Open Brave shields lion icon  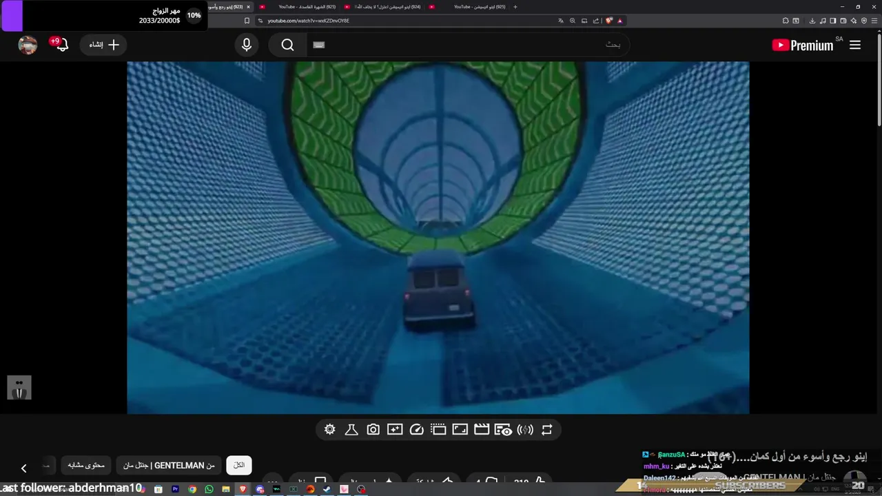point(608,21)
